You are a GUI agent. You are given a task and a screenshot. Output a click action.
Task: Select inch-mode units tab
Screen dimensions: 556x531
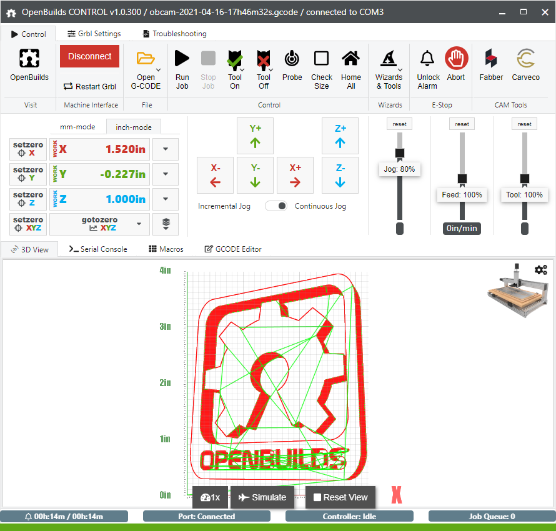(x=133, y=127)
